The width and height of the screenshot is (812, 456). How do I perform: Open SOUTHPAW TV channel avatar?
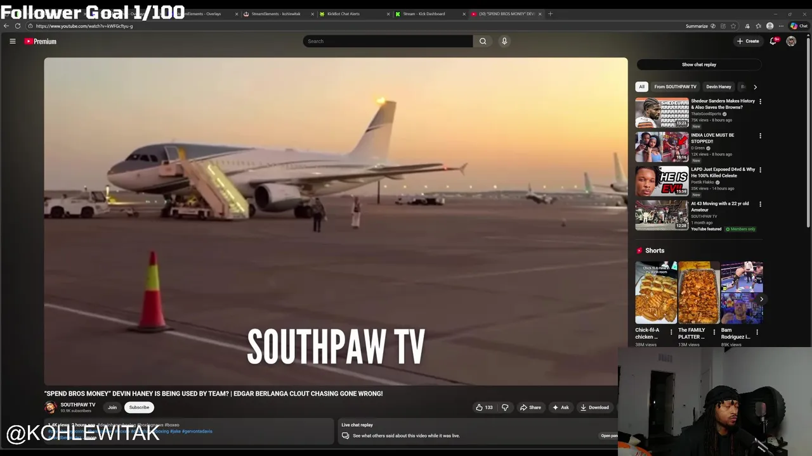pyautogui.click(x=50, y=407)
